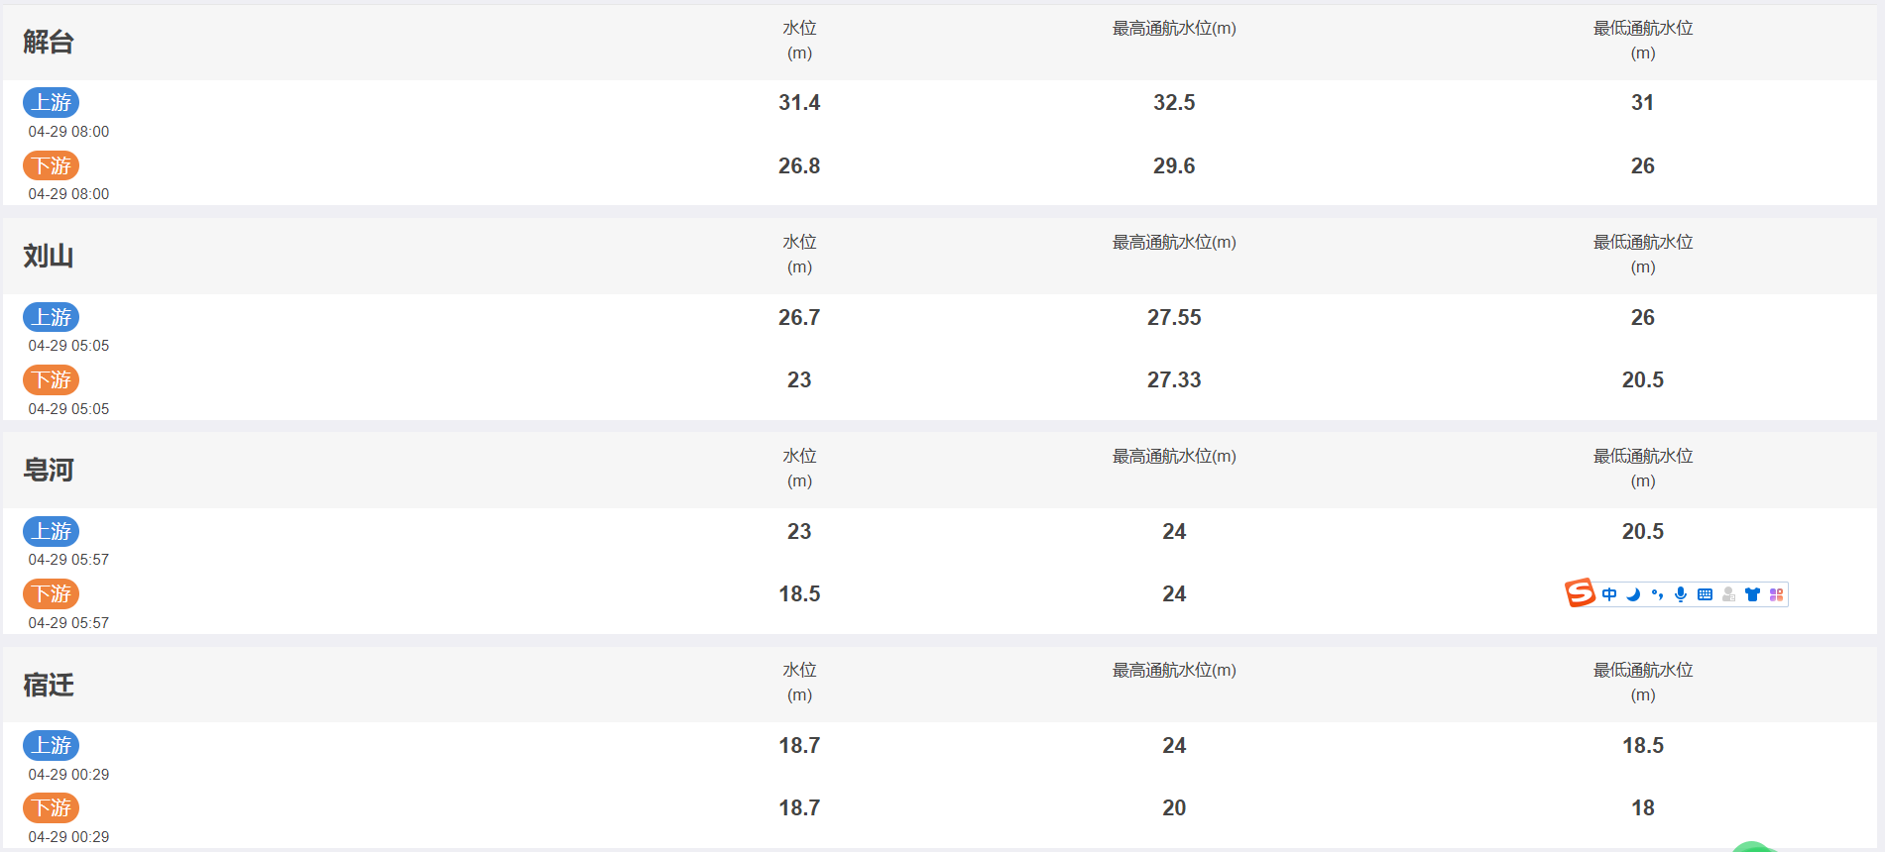Open Sogou toolbox grid icon
Image resolution: width=1885 pixels, height=852 pixels.
click(x=1776, y=594)
